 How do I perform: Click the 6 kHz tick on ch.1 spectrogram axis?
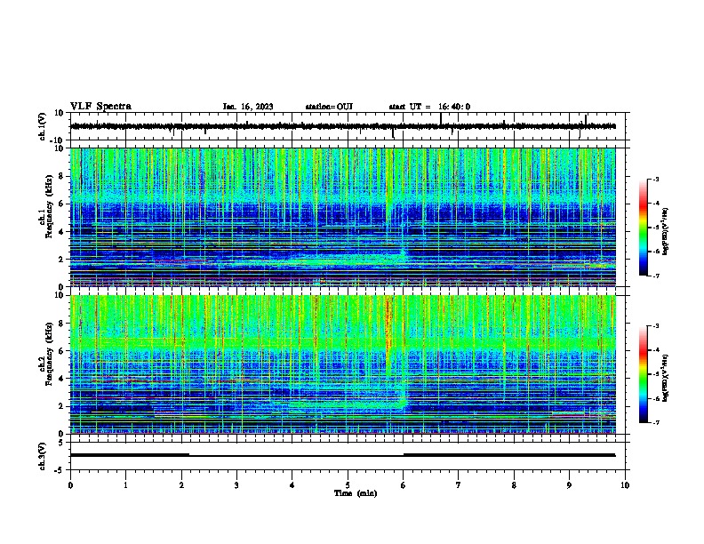pos(60,204)
